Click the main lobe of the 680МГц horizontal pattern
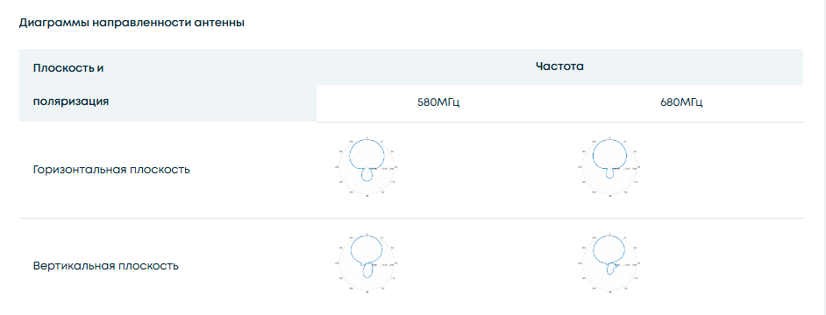The width and height of the screenshot is (826, 315). [x=610, y=153]
